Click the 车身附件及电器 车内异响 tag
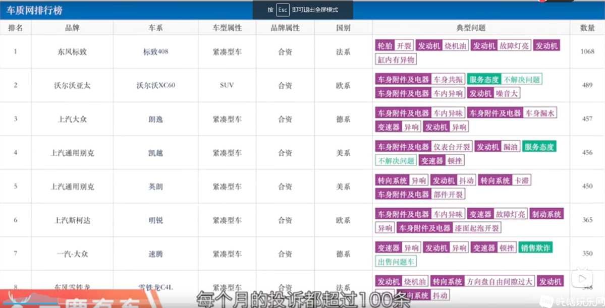The width and height of the screenshot is (605, 308). point(420,93)
